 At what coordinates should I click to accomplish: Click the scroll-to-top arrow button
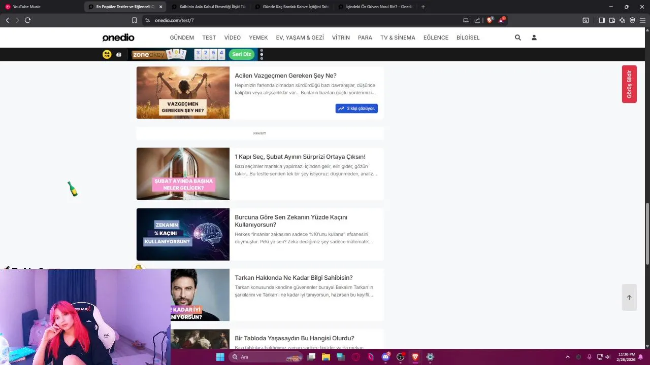pyautogui.click(x=629, y=298)
